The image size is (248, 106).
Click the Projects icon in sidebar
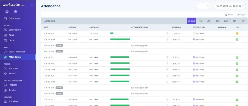(5, 85)
